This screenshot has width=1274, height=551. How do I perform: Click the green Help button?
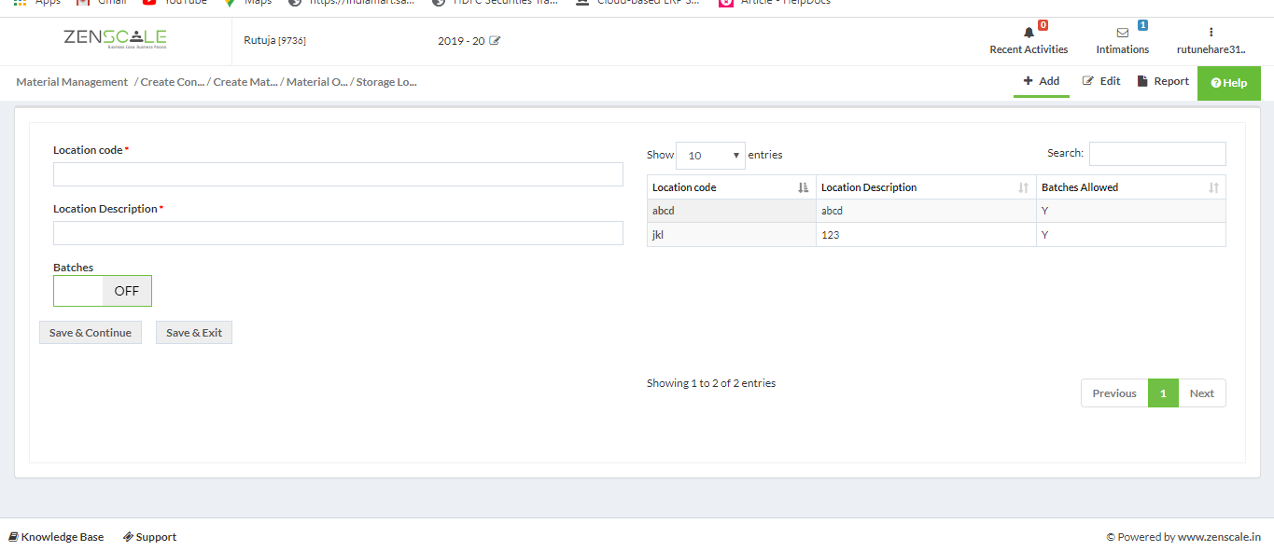click(x=1229, y=83)
